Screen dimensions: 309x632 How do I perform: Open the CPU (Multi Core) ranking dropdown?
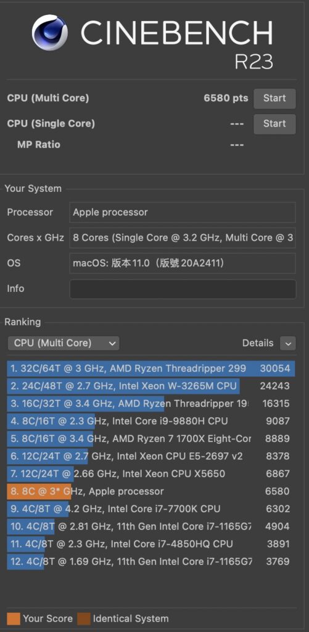click(64, 343)
